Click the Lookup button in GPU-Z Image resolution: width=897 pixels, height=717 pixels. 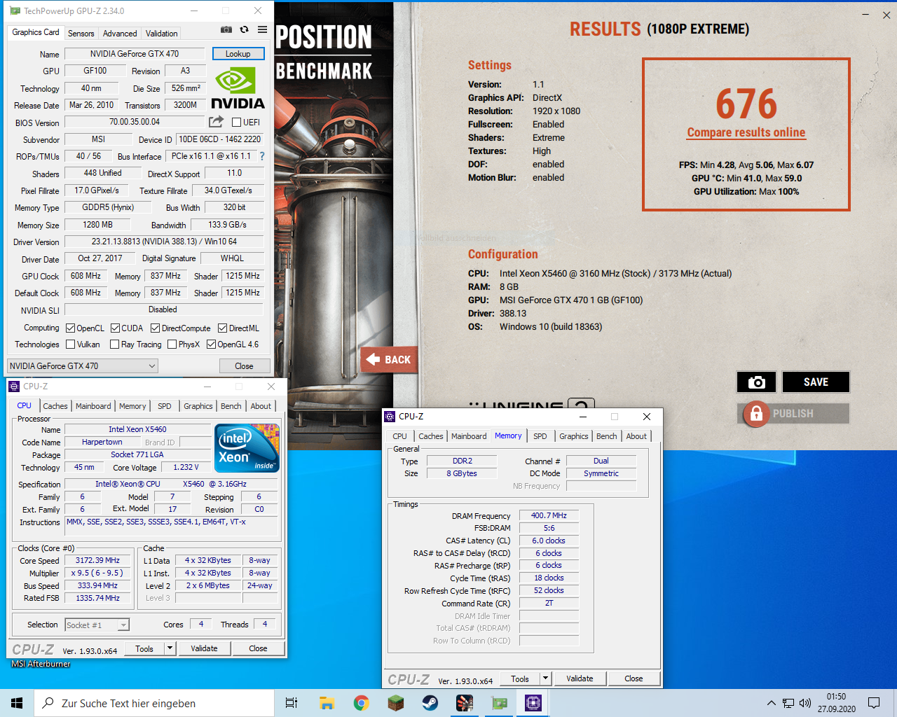point(238,54)
